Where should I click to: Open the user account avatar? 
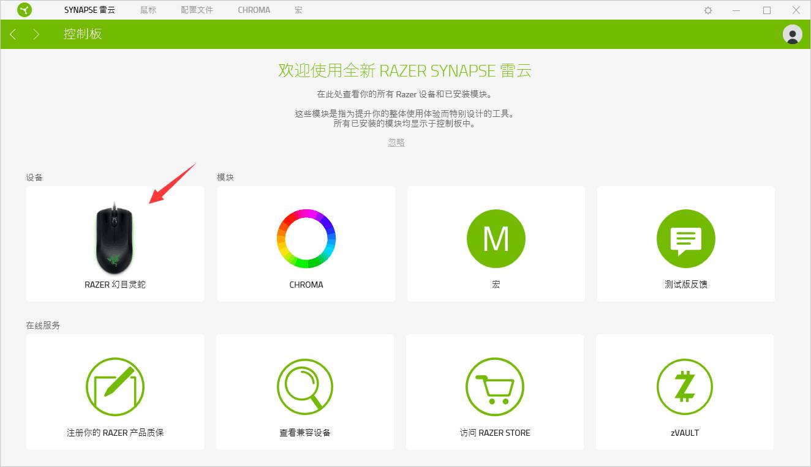click(792, 34)
